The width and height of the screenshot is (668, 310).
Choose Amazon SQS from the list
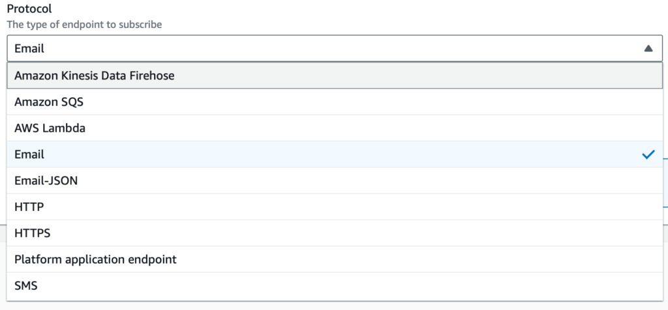(49, 102)
